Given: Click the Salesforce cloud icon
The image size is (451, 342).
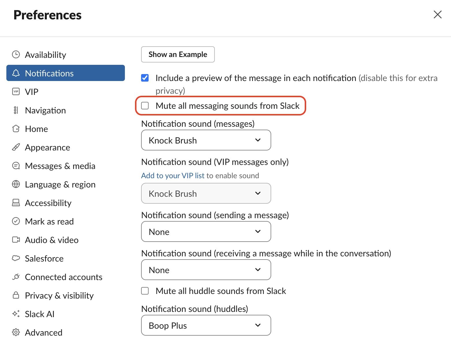Looking at the screenshot, I should [16, 258].
